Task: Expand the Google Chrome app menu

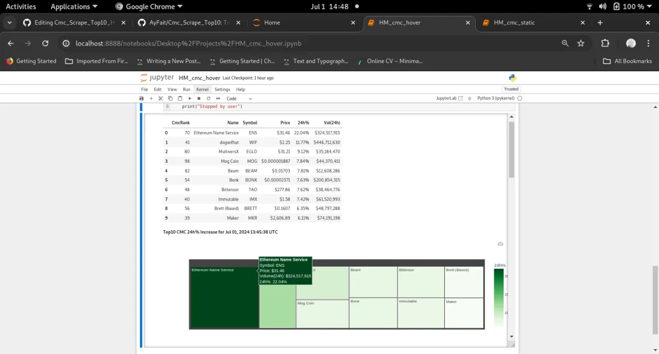Action: click(x=149, y=7)
